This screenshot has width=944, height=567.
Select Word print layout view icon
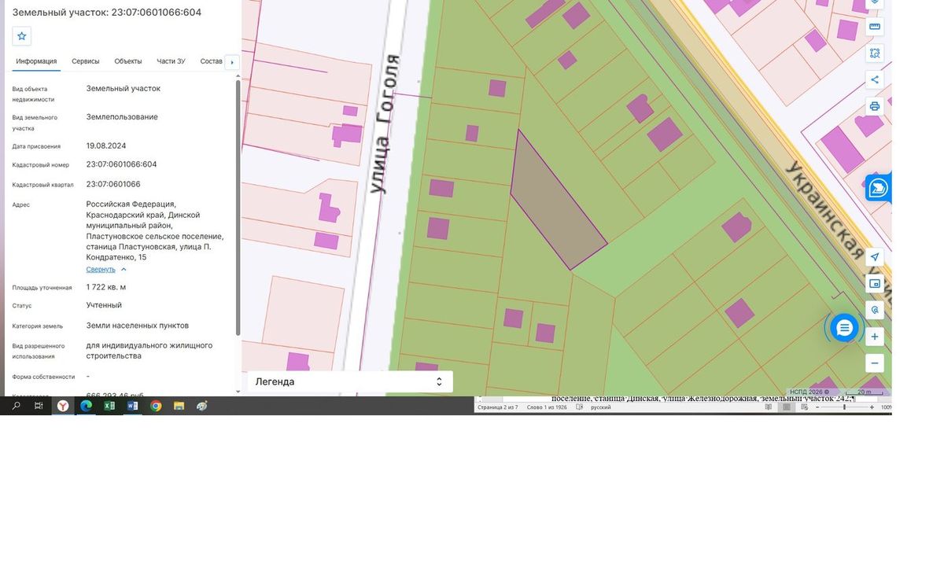tap(785, 407)
